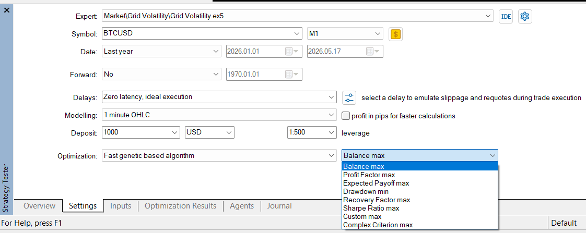This screenshot has height=233, width=586.
Task: Enable profit in pips checkbox
Action: [x=346, y=116]
